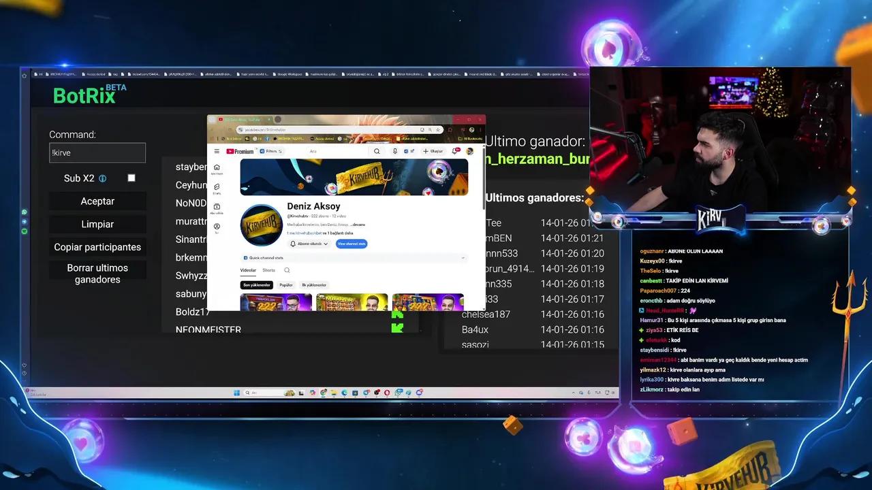This screenshot has width=872, height=490.
Task: Select the Shorts icon in the YouTube sidebar
Action: click(217, 188)
